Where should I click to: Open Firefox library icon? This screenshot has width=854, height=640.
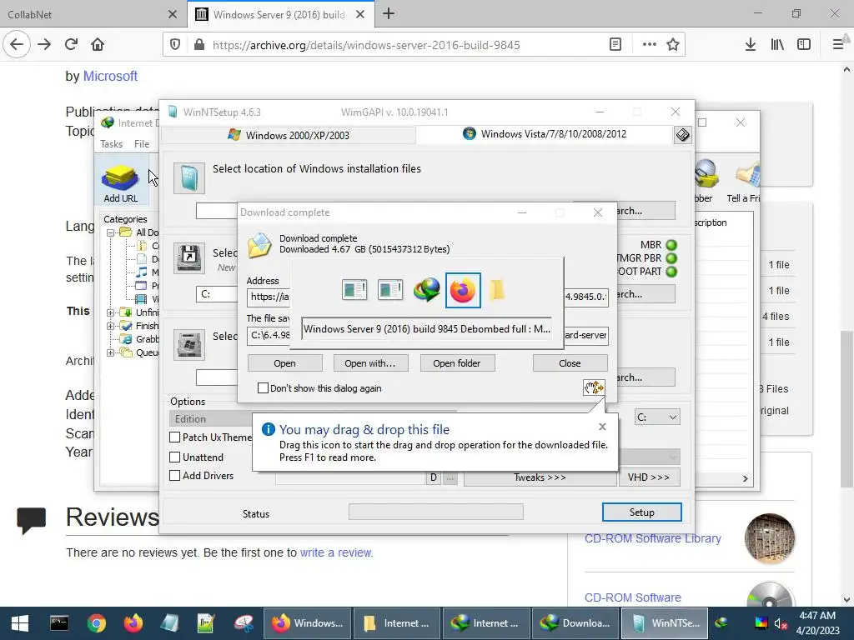(x=777, y=45)
